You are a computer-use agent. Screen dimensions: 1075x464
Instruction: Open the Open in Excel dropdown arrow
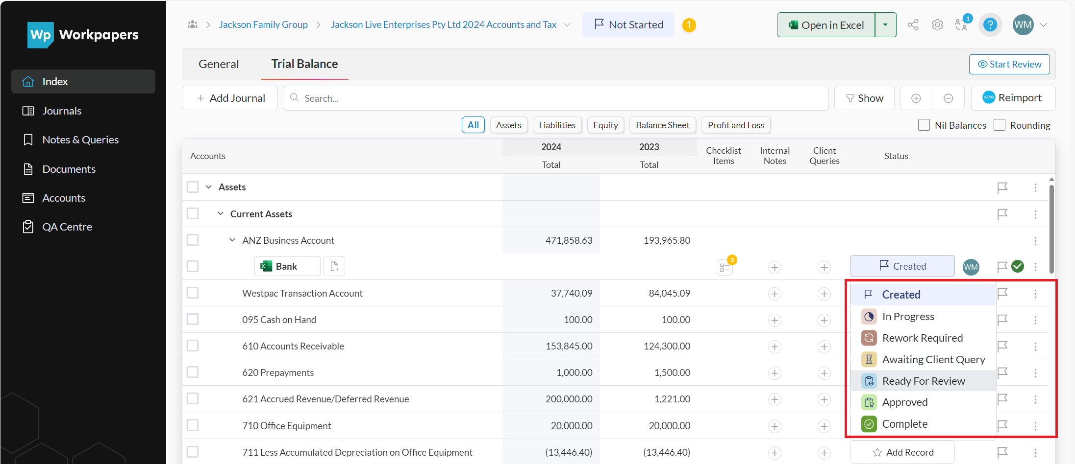pos(885,25)
